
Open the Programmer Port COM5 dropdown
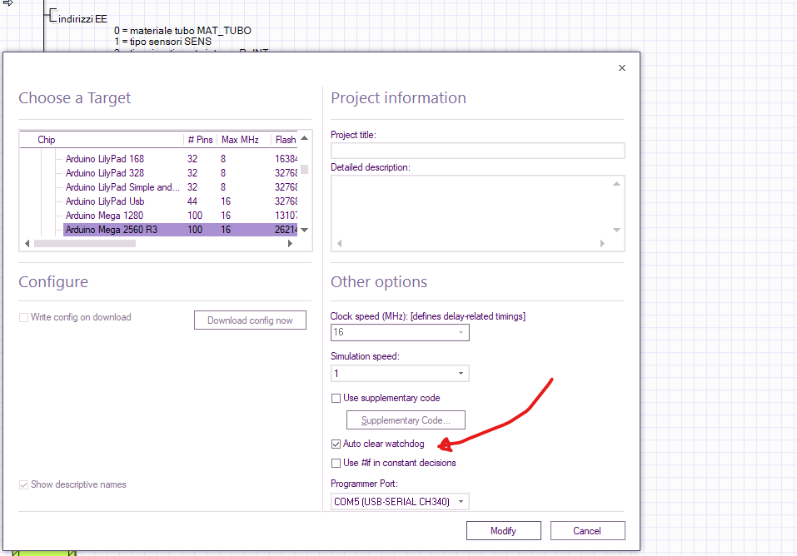(400, 502)
